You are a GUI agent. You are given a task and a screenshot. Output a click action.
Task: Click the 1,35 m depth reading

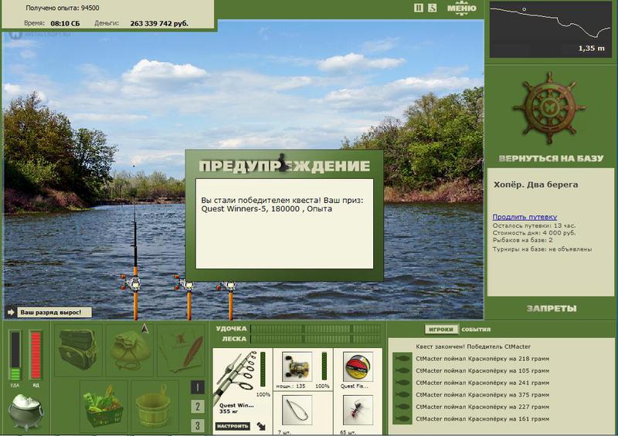point(591,49)
